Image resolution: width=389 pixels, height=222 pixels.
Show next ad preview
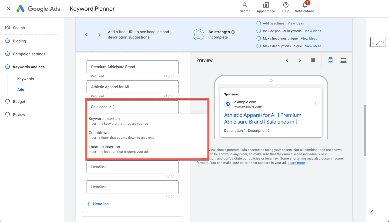[x=300, y=60]
